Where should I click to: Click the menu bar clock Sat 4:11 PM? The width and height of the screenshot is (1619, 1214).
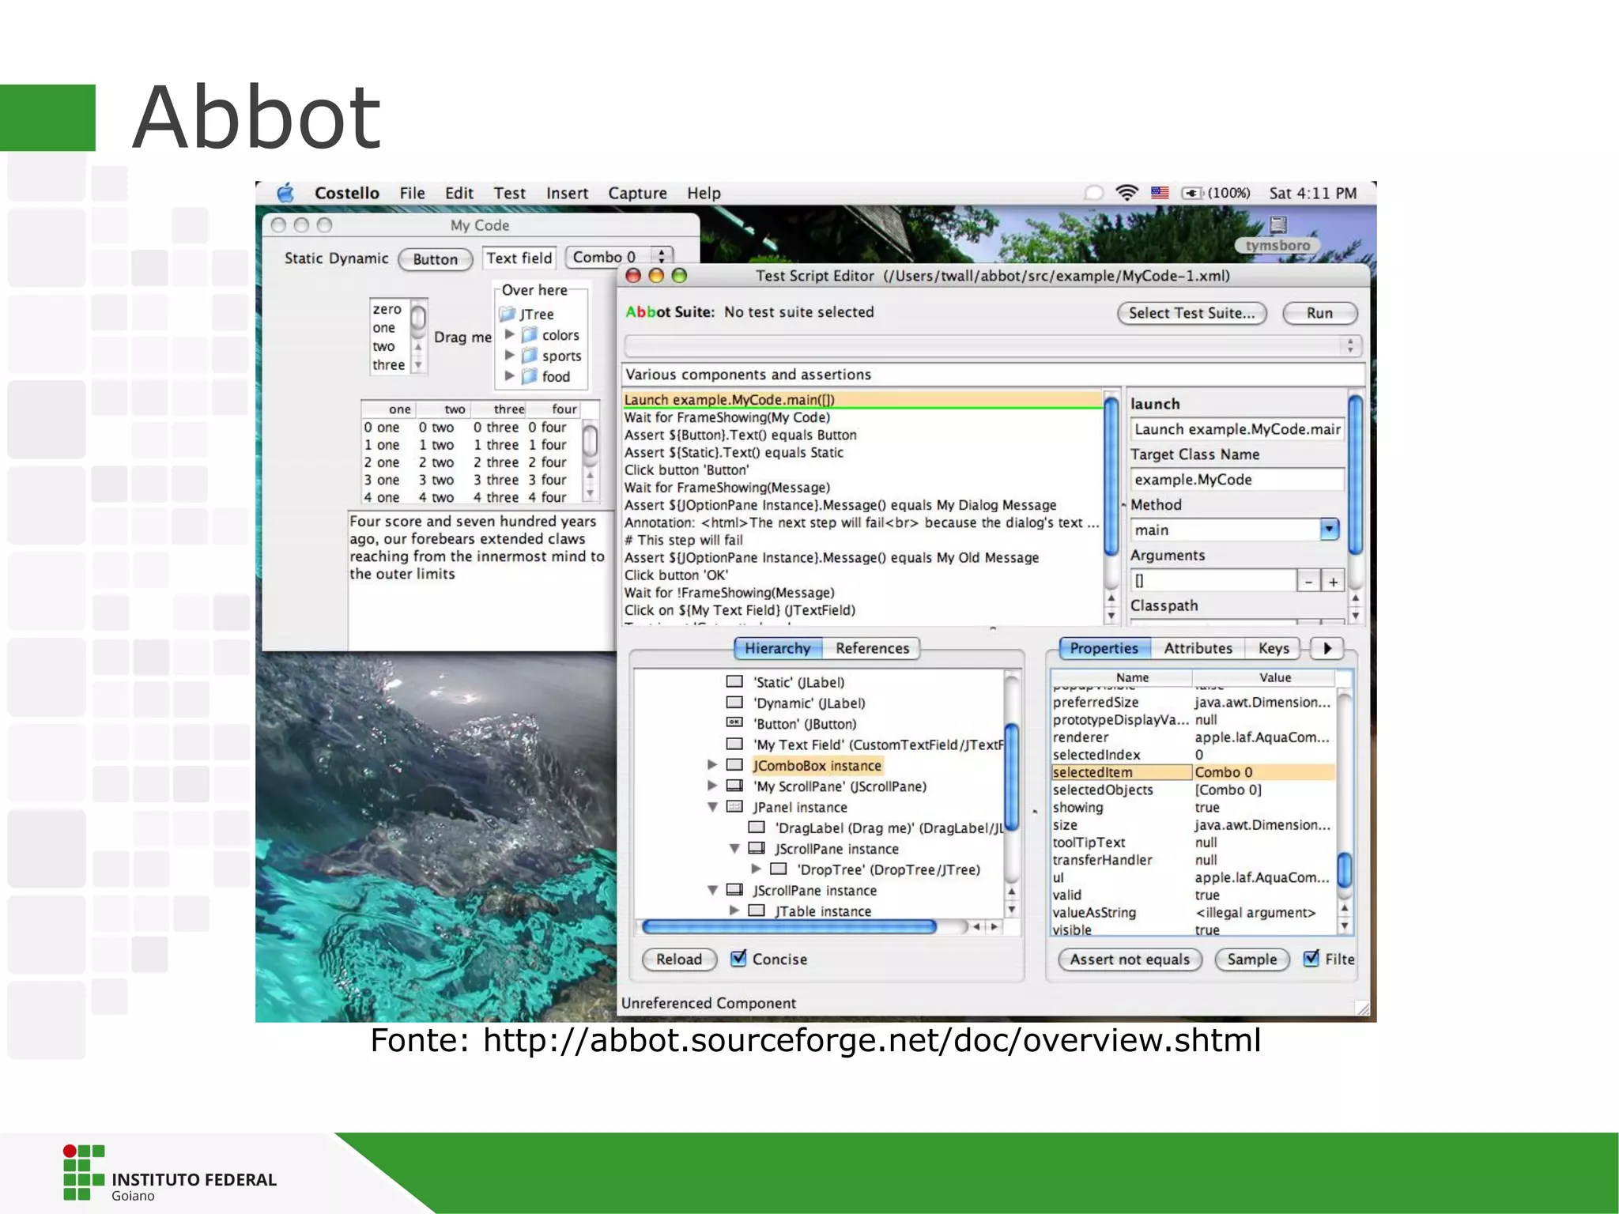coord(1312,193)
